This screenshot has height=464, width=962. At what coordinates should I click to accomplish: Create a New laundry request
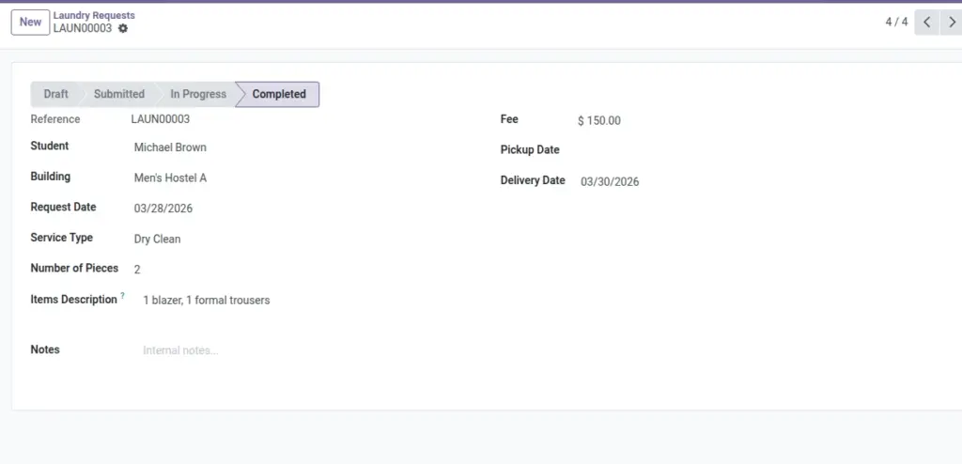(30, 23)
